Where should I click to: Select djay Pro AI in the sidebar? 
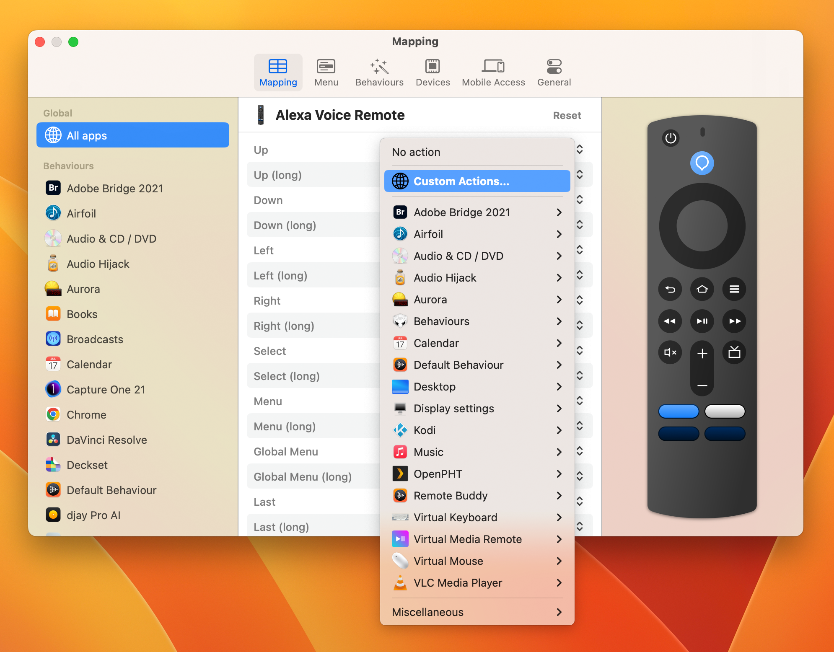tap(132, 515)
